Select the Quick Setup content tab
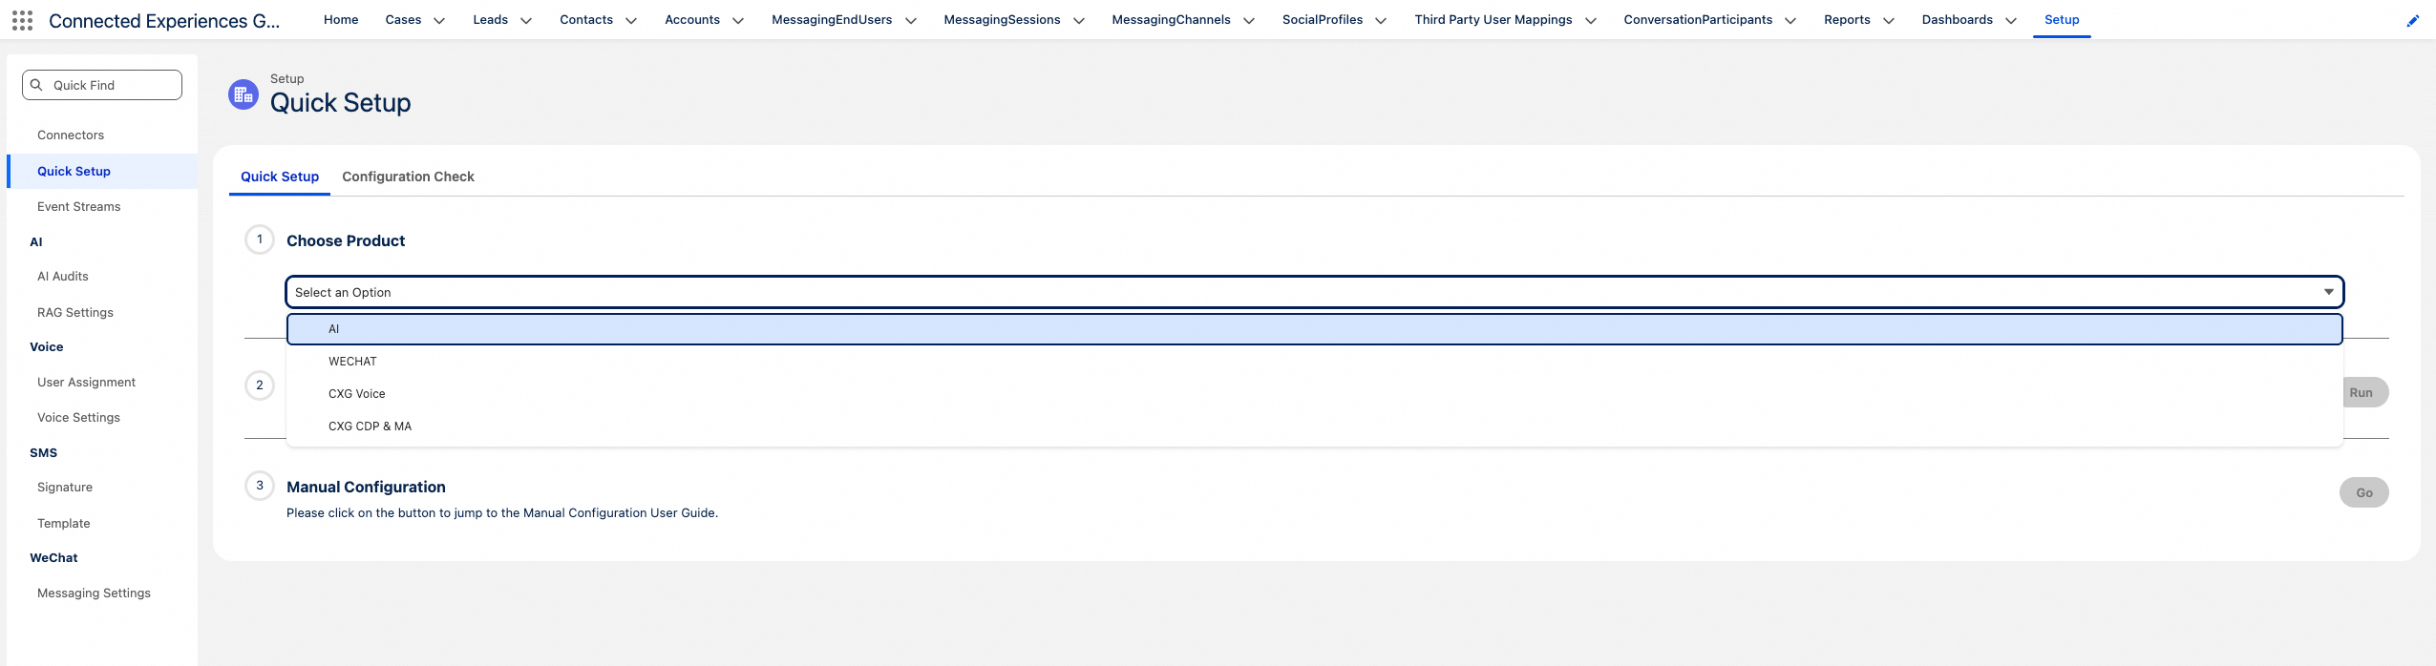The width and height of the screenshot is (2436, 666). 280,177
